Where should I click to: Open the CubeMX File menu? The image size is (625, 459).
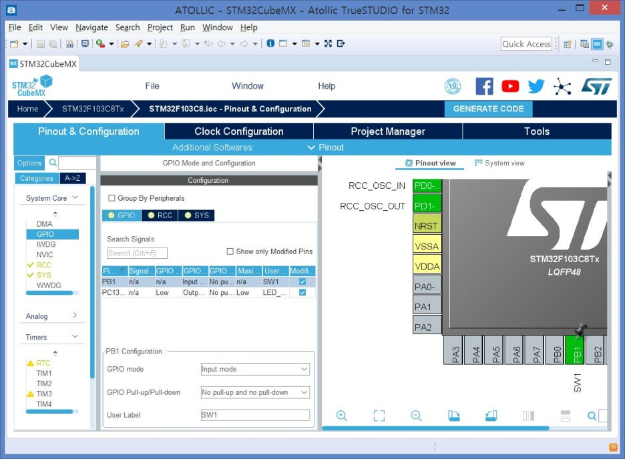(x=152, y=86)
